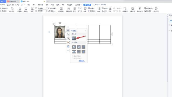Click the table move handle at its corner
The height and width of the screenshot is (97, 172).
pos(53,24)
